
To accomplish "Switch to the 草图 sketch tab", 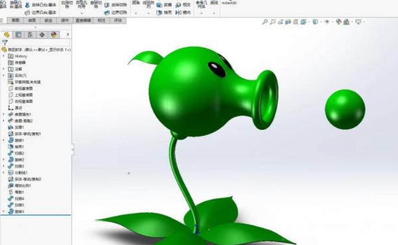I will [15, 21].
